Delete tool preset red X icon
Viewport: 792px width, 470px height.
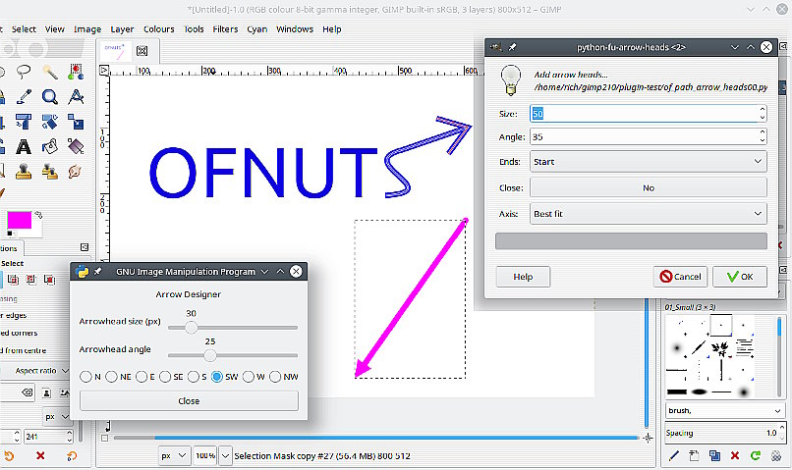coord(40,456)
